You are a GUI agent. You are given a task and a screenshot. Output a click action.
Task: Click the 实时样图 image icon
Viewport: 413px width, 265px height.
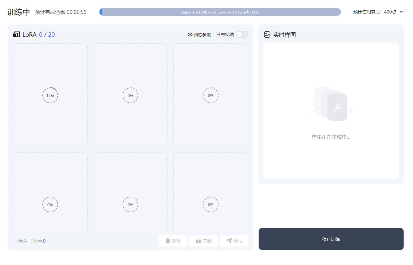click(x=267, y=34)
